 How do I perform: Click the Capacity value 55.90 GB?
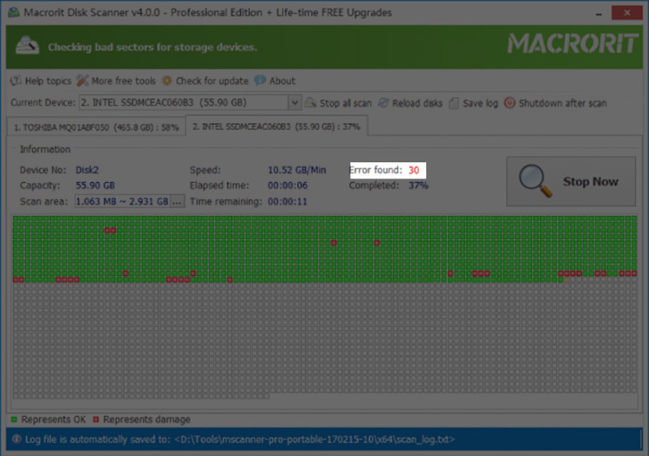click(95, 185)
